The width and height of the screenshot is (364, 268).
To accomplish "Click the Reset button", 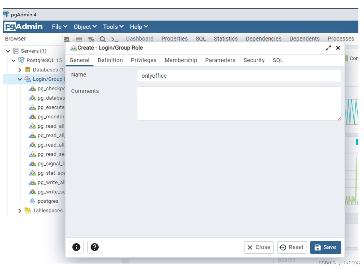I will [x=292, y=247].
